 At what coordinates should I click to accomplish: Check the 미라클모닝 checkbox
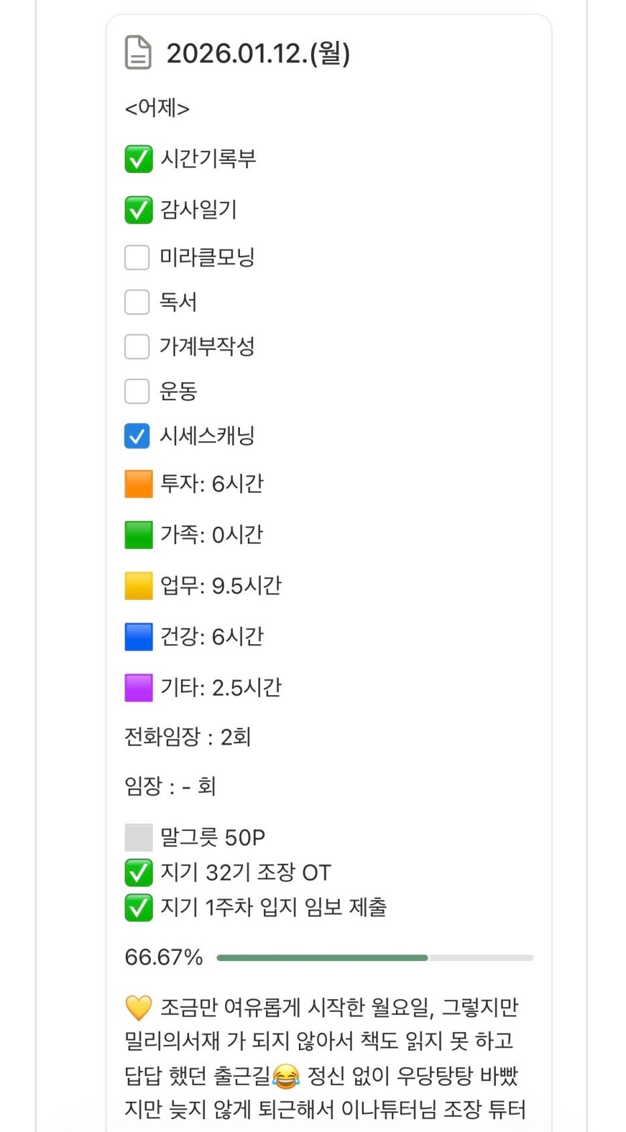click(137, 257)
